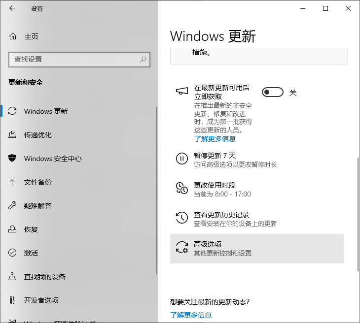Click the Home (主页) icon
Image resolution: width=360 pixels, height=323 pixels.
coord(13,36)
